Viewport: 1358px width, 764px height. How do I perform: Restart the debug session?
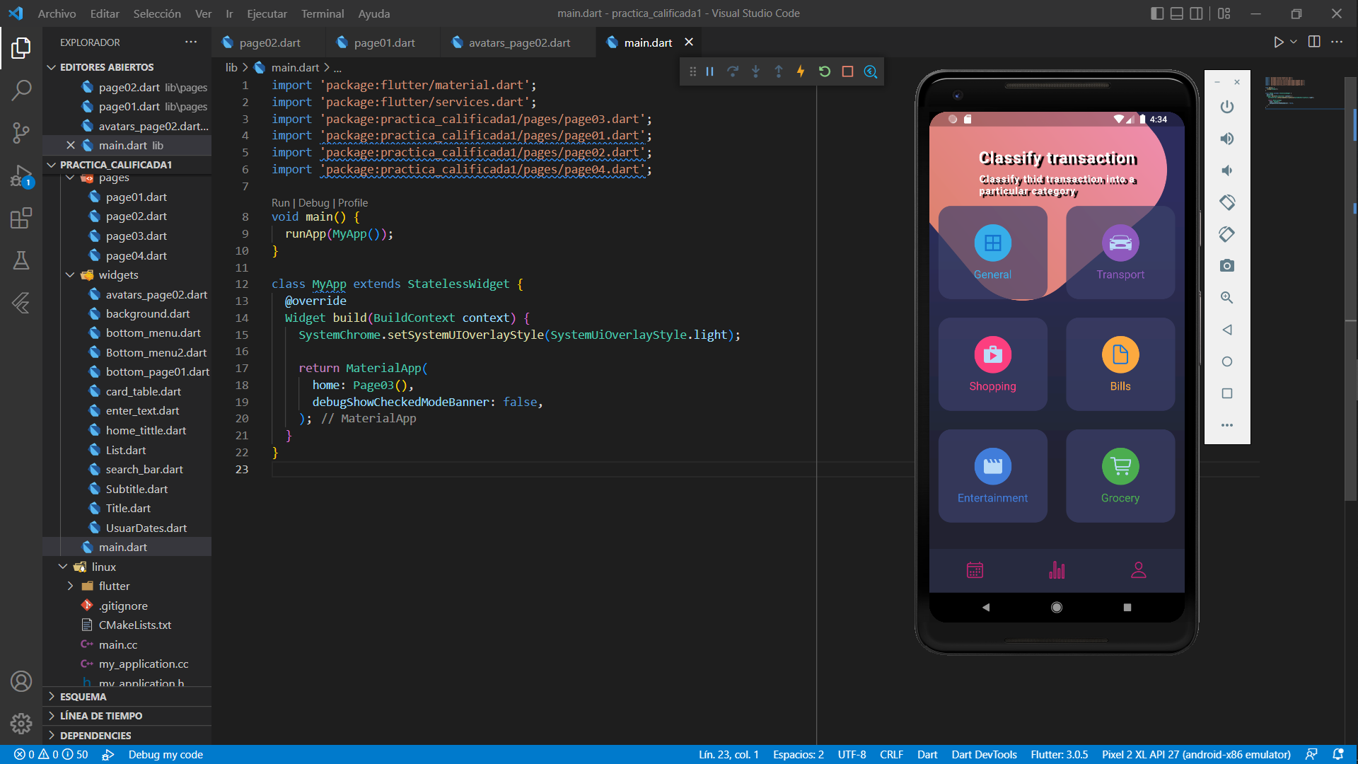(825, 71)
